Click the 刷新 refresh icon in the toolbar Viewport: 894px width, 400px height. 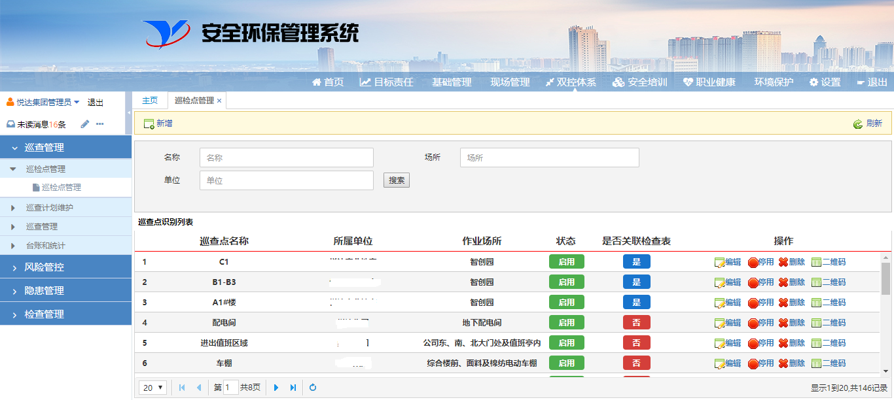click(857, 124)
